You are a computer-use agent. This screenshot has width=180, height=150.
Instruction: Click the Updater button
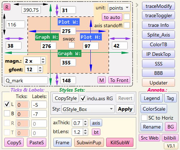(x=158, y=83)
